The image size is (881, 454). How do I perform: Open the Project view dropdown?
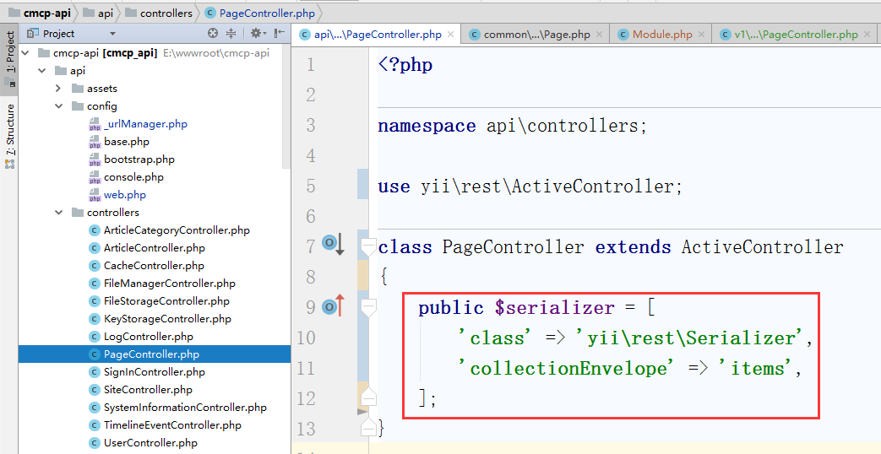(112, 34)
